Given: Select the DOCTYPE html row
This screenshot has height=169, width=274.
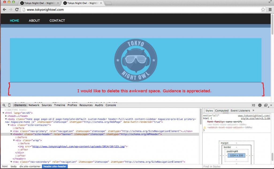Looking at the screenshot, I should pyautogui.click(x=15, y=110).
